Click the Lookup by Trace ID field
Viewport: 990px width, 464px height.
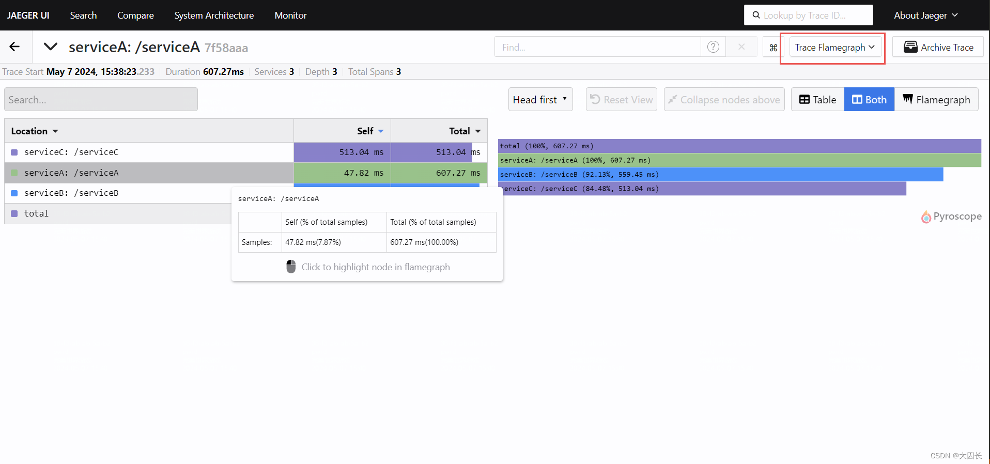pos(809,16)
